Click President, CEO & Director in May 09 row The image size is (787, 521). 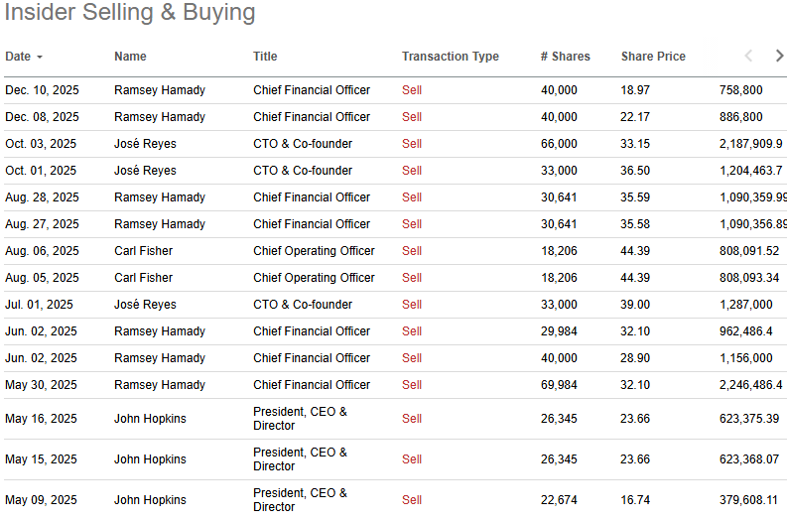pyautogui.click(x=300, y=500)
